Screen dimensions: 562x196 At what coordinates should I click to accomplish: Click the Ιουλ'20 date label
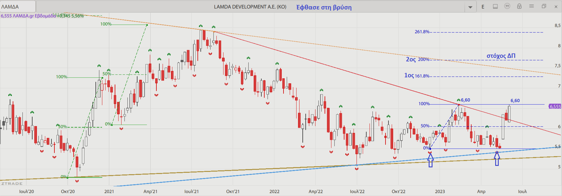tap(27, 192)
